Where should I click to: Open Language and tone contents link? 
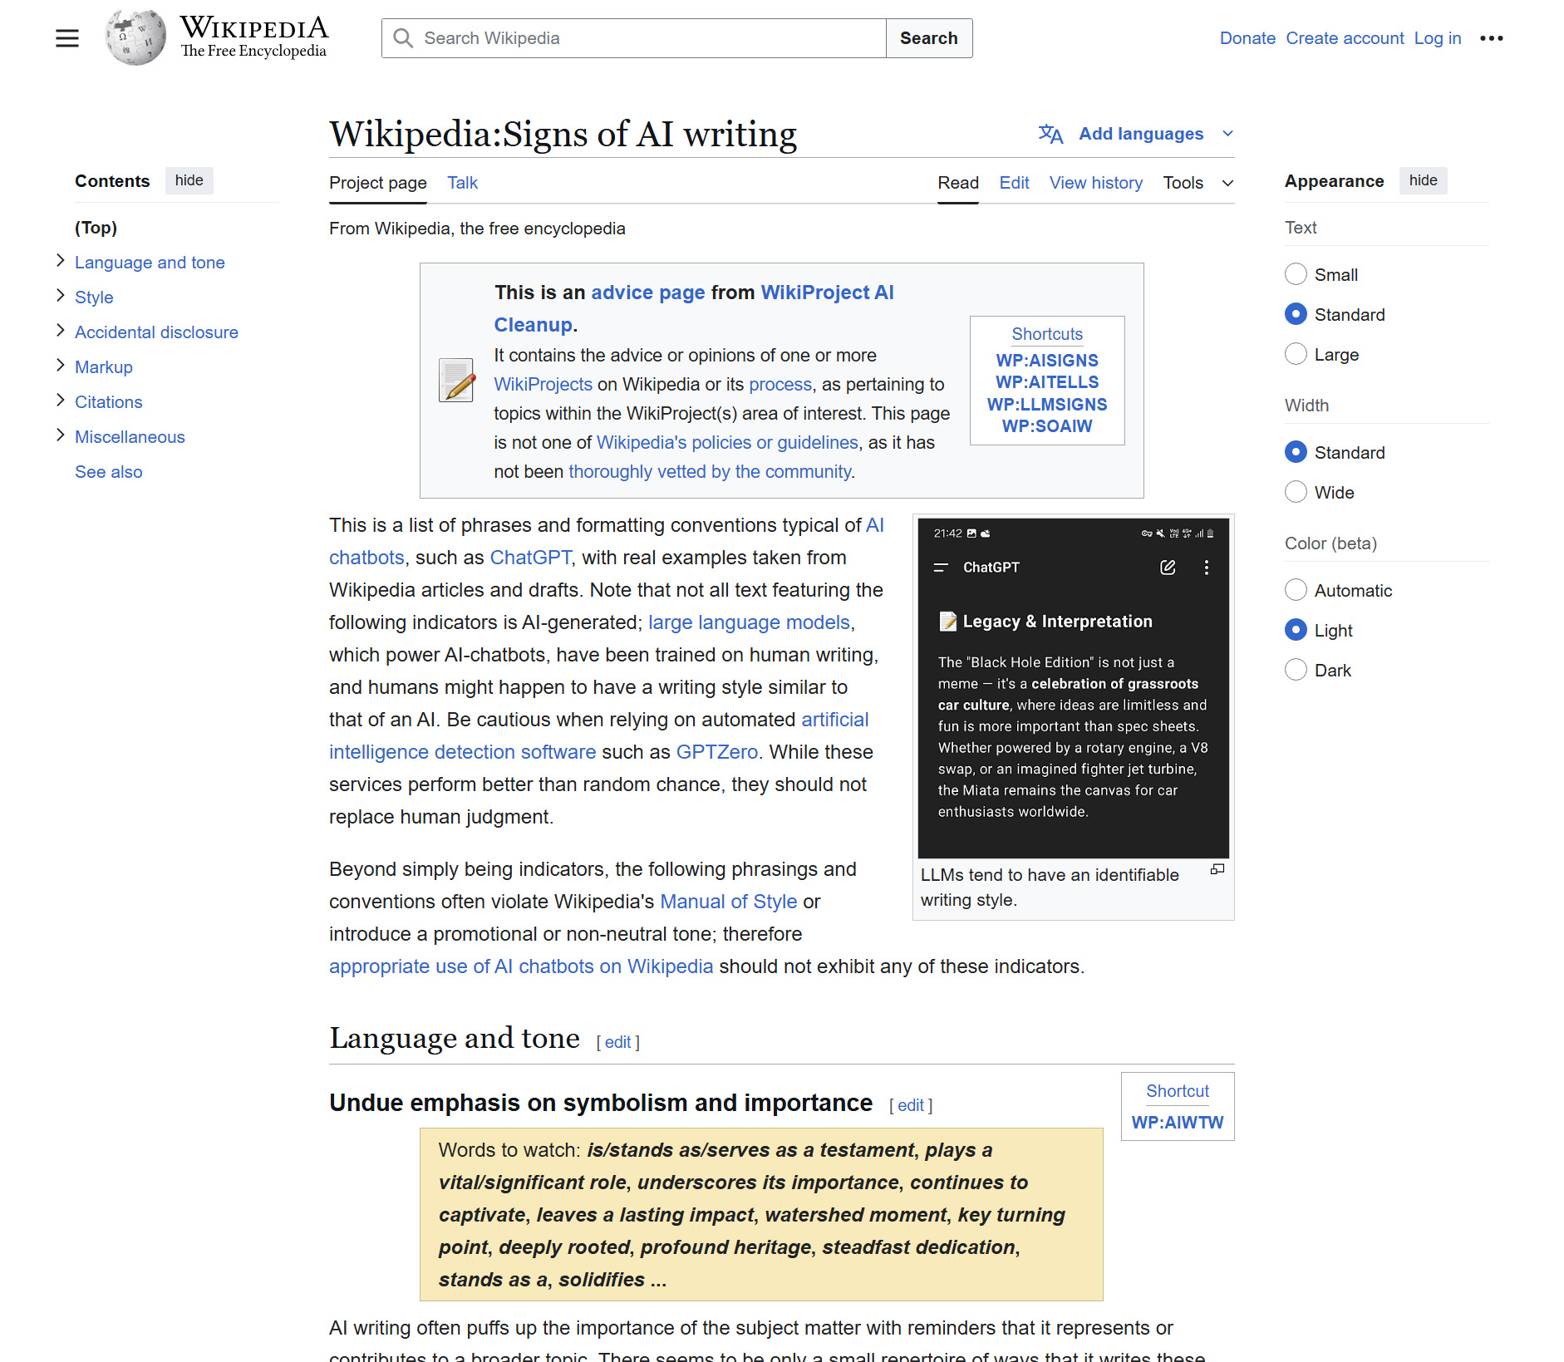(x=150, y=263)
